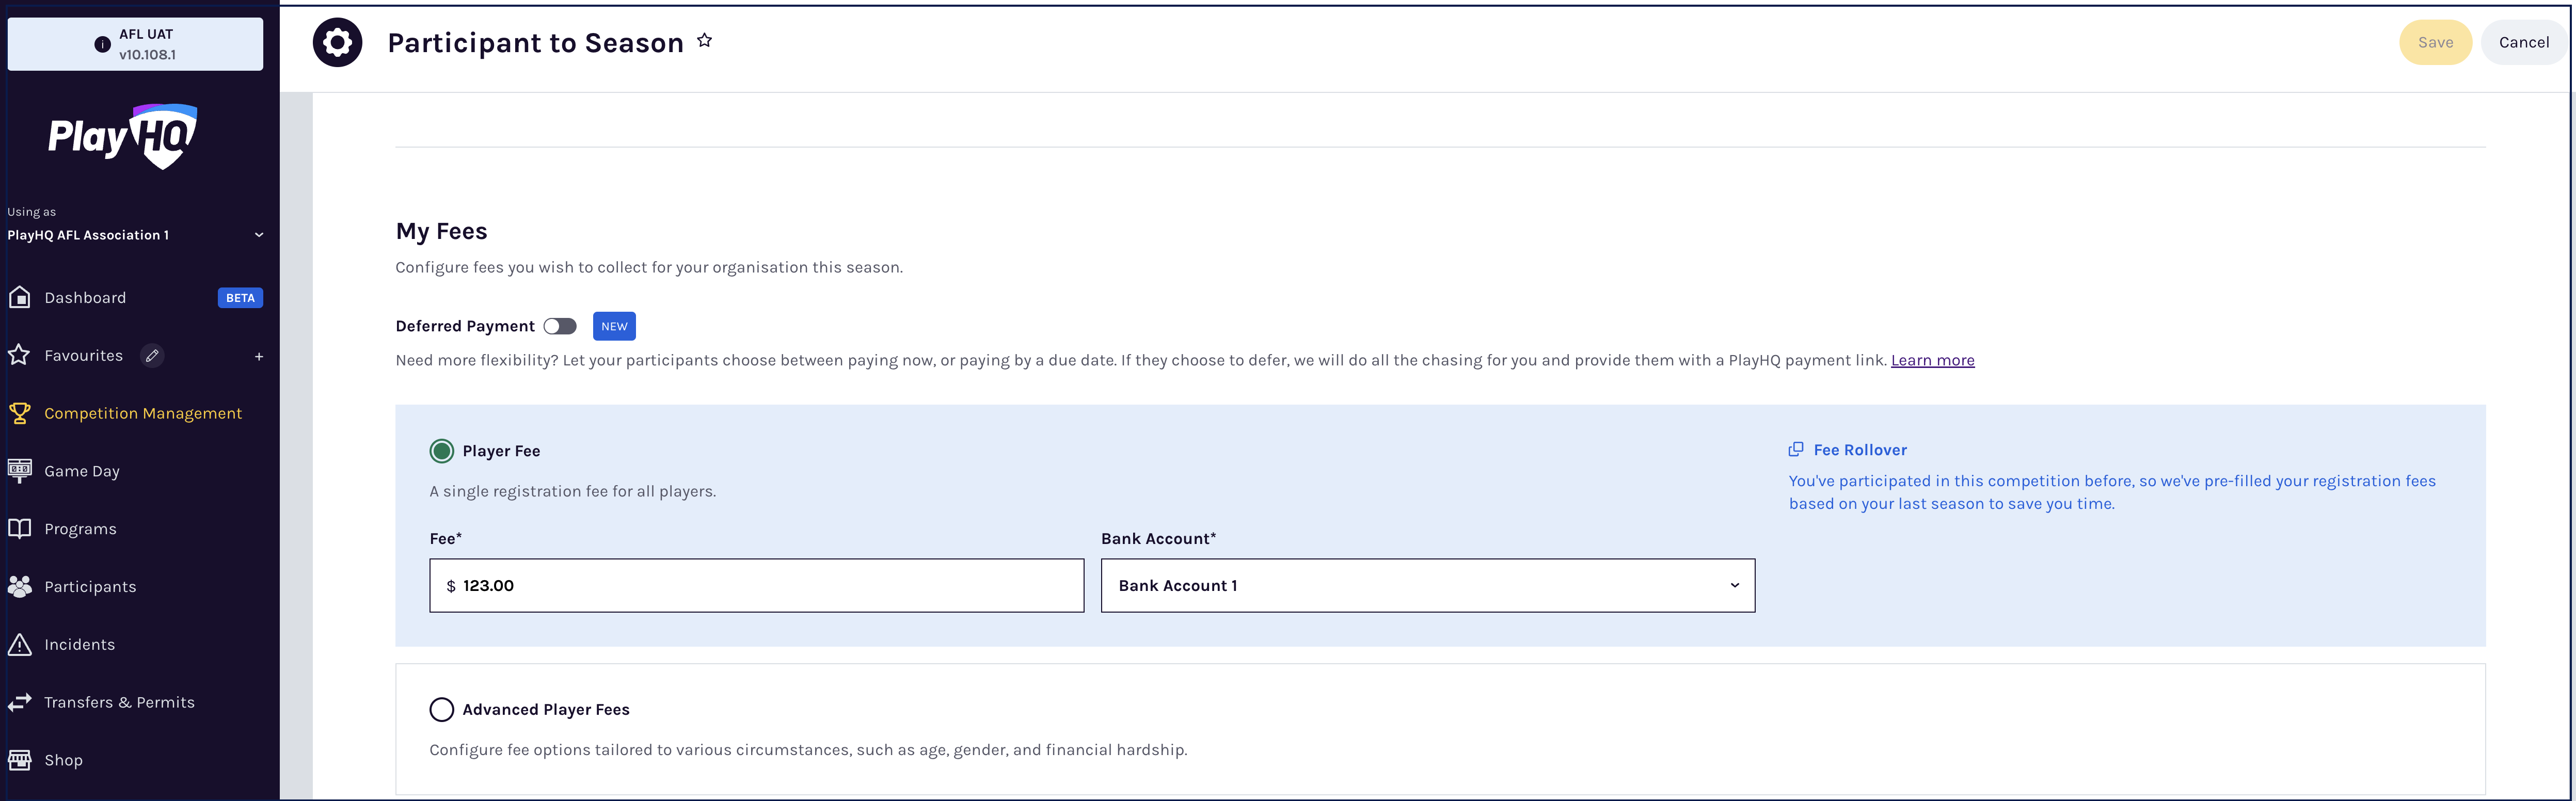2576x801 pixels.
Task: Open the Game Day section
Action: [x=83, y=470]
